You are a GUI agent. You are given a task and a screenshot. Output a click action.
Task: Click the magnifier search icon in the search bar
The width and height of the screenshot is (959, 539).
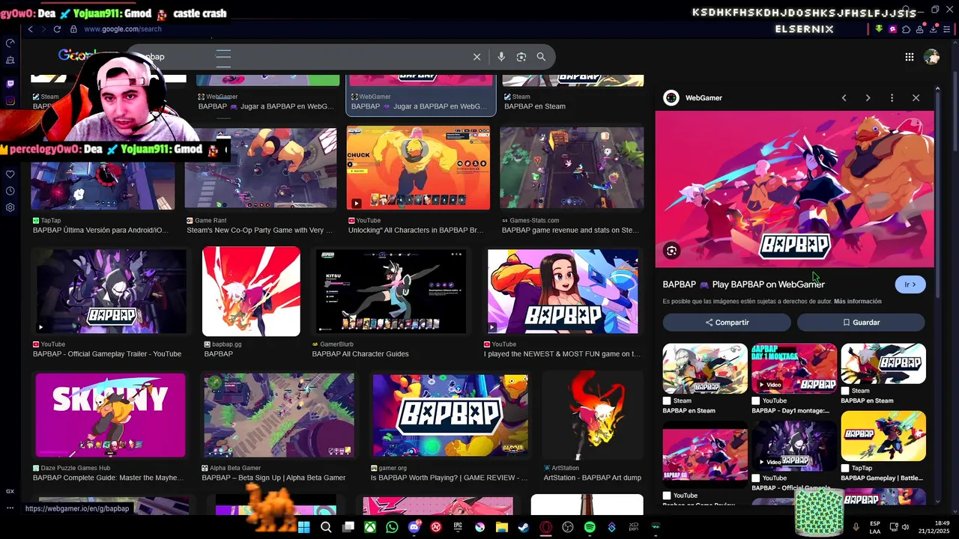(x=541, y=57)
